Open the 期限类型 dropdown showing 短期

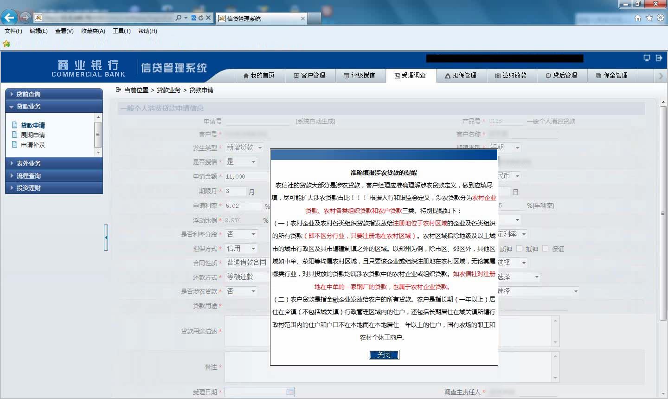(x=505, y=148)
